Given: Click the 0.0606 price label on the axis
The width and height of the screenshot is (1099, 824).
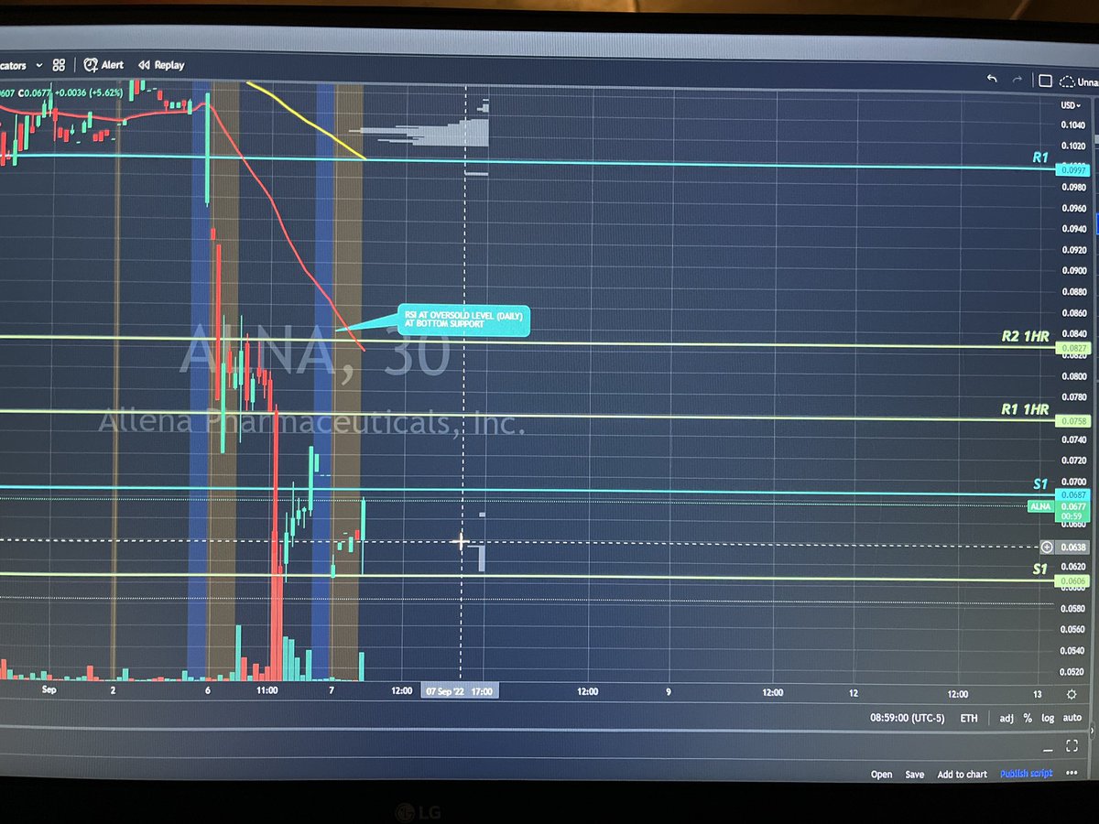Looking at the screenshot, I should [1072, 581].
